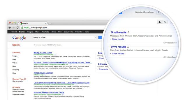The width and height of the screenshot is (185, 106).
Task: Open Lake Tahoe Mountain Bike Trail Guide result
Action: pos(61,83)
